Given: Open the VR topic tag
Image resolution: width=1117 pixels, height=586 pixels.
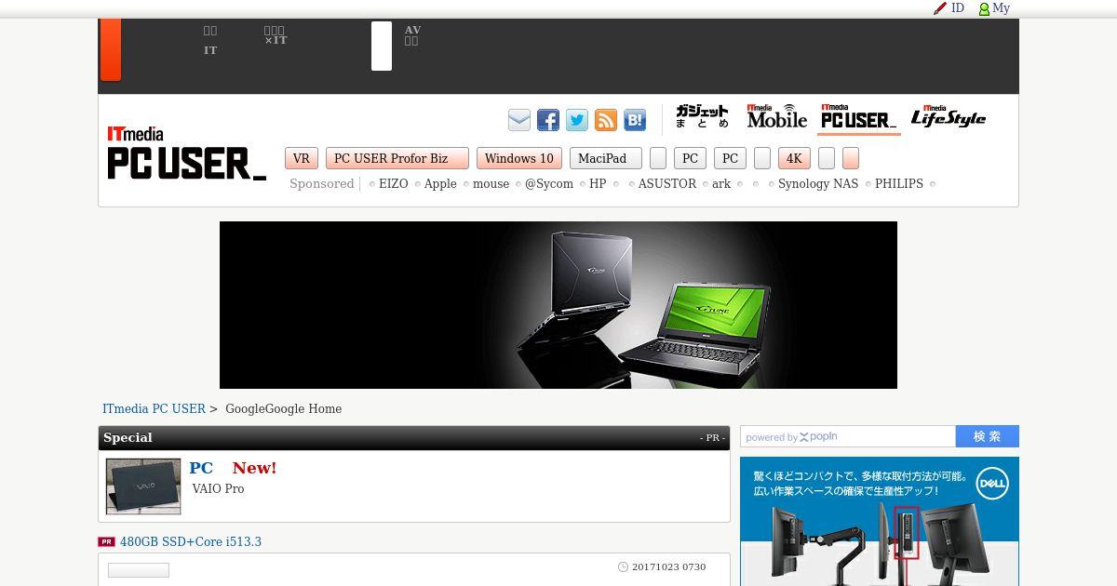Looking at the screenshot, I should [302, 158].
